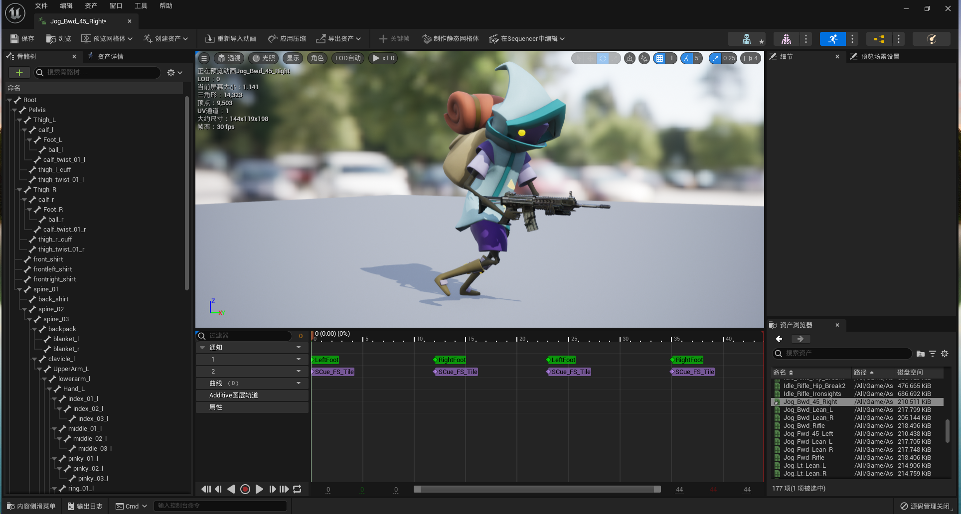Browse to asset in content browser
Viewport: 961px width, 514px height.
pyautogui.click(x=58, y=38)
